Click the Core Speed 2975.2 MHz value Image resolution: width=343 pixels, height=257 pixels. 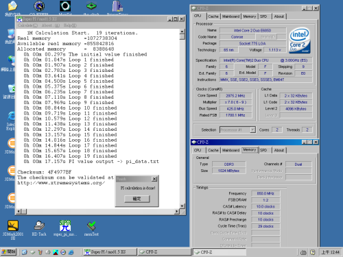(235, 96)
